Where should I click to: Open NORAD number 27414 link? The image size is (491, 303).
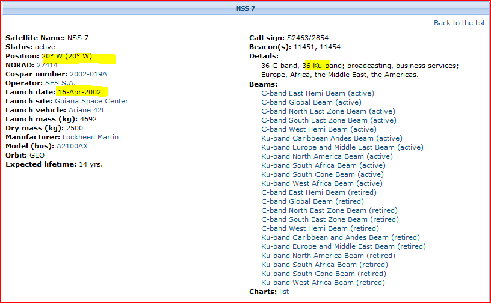coord(47,65)
